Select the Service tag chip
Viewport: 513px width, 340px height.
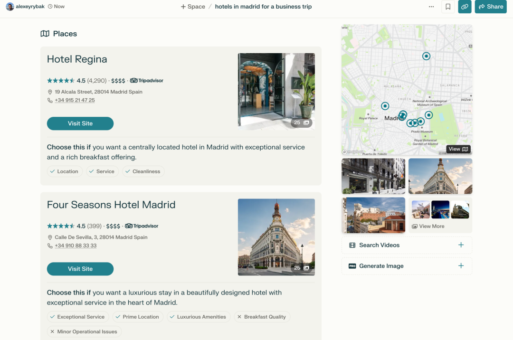[x=102, y=171]
